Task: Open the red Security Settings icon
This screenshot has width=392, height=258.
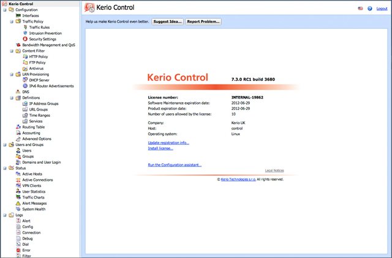Action: click(25, 39)
